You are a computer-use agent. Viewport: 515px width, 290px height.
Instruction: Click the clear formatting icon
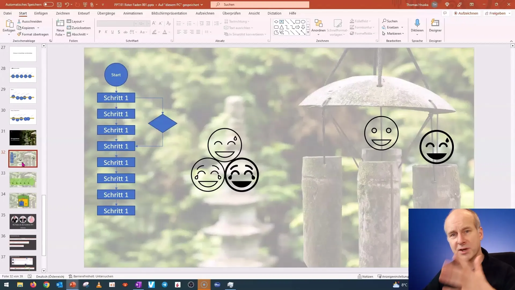(168, 23)
